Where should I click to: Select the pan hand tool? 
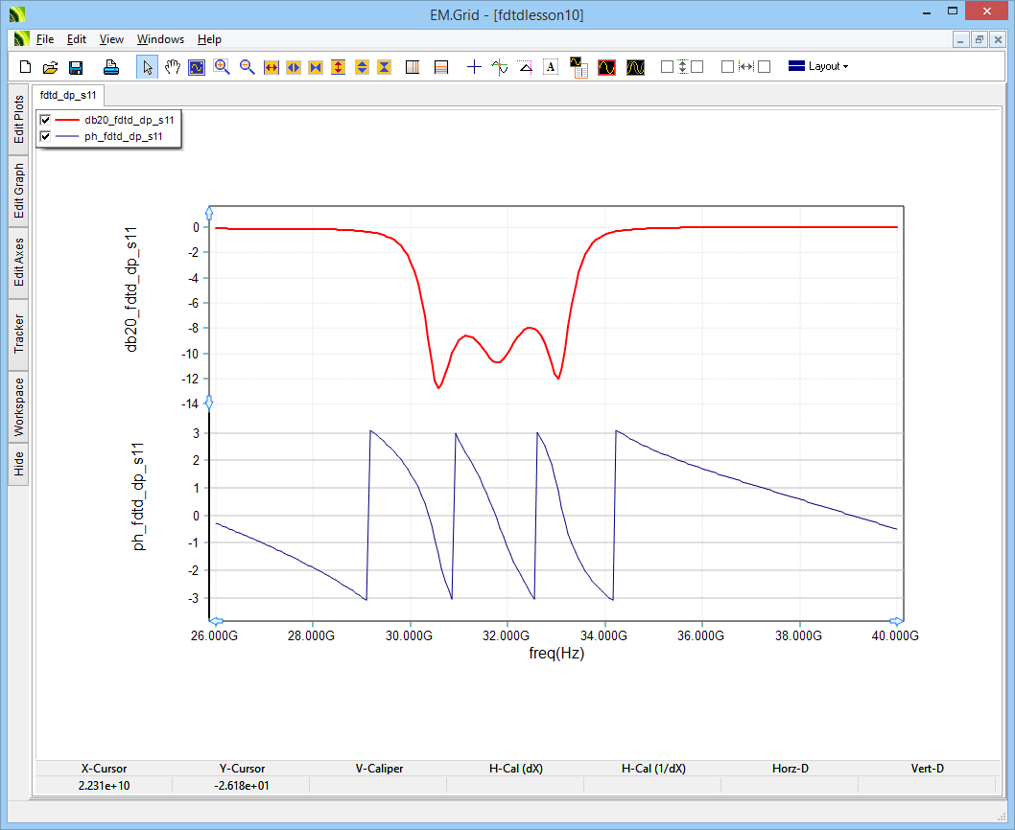(x=172, y=67)
